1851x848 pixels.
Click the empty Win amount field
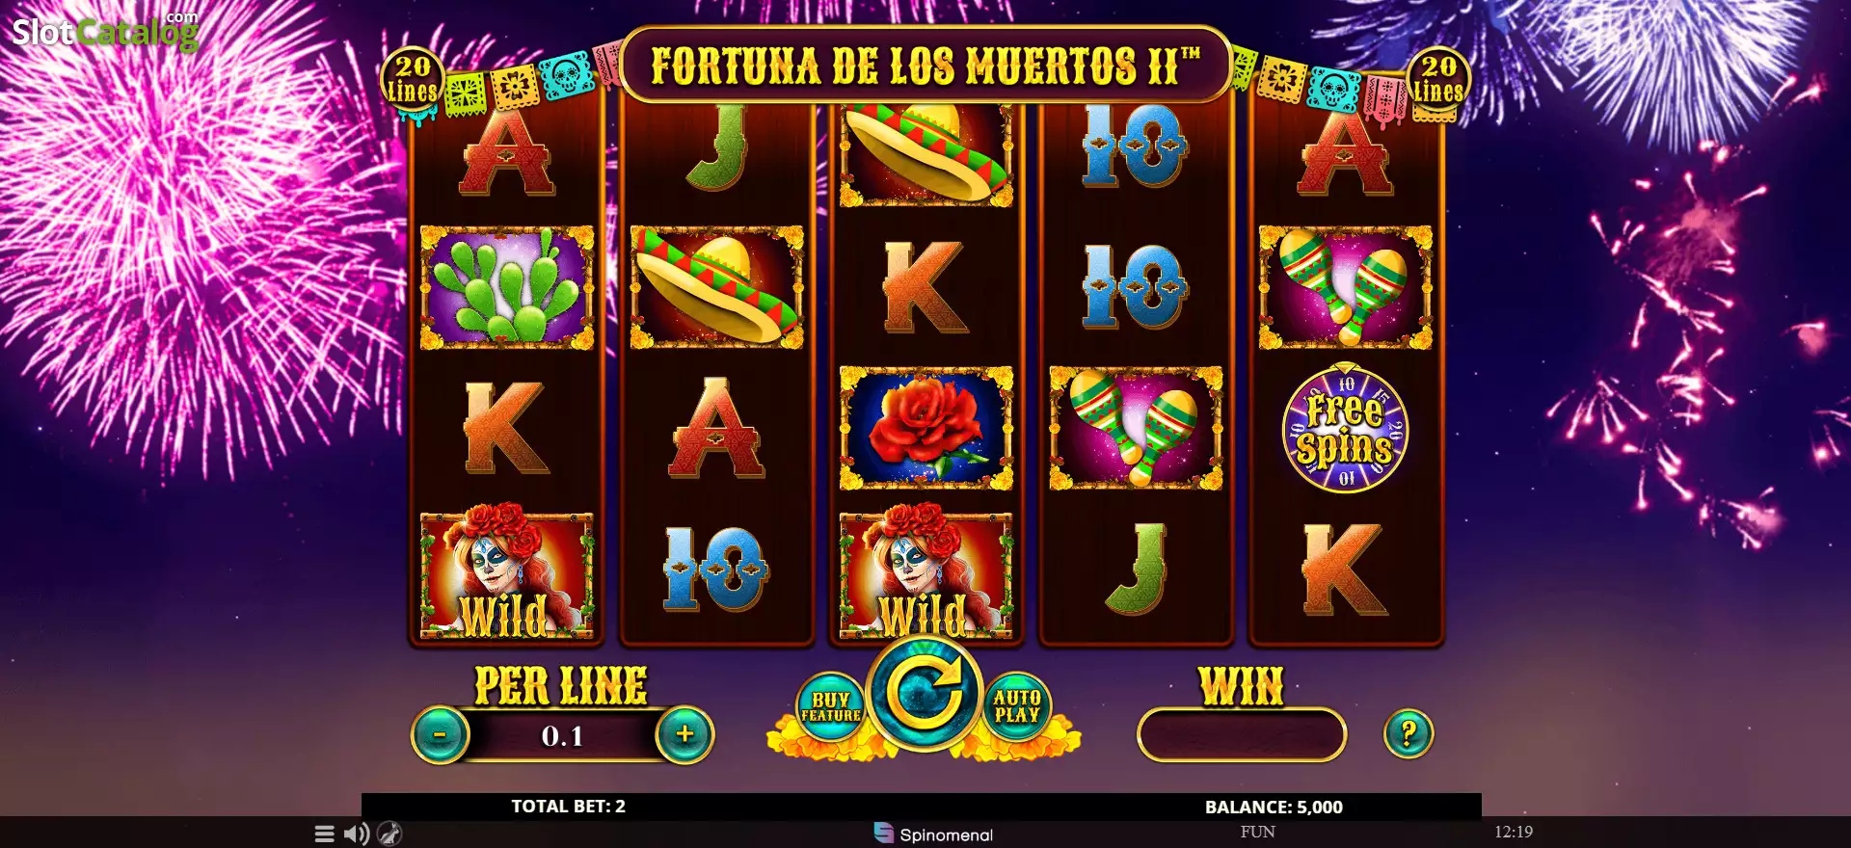click(x=1242, y=735)
